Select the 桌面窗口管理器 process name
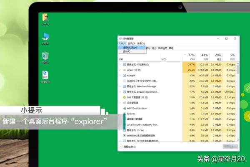Viewport: 250px width, 167px height. [135, 119]
